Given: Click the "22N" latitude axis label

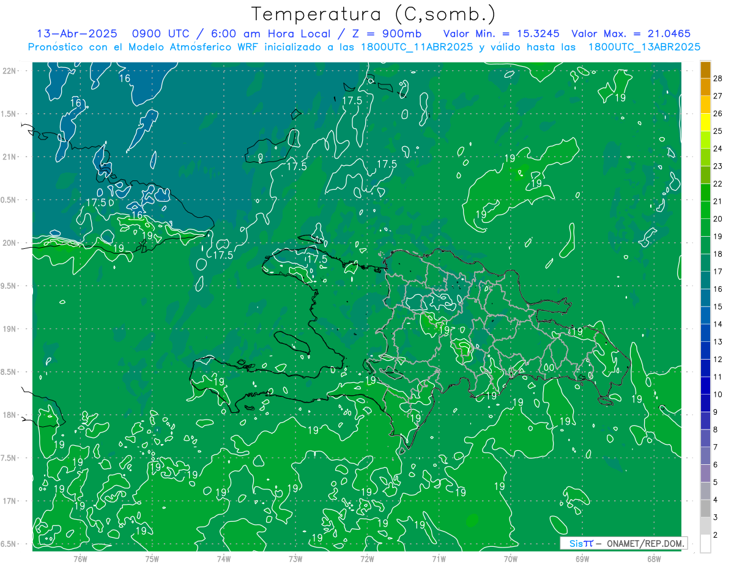Looking at the screenshot, I should [x=10, y=71].
